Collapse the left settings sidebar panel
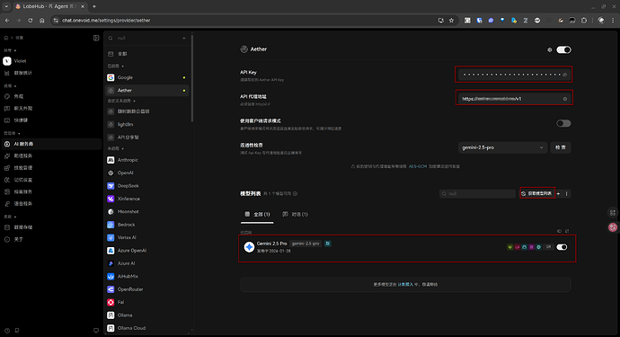Image resolution: width=620 pixels, height=337 pixels. coord(96,38)
